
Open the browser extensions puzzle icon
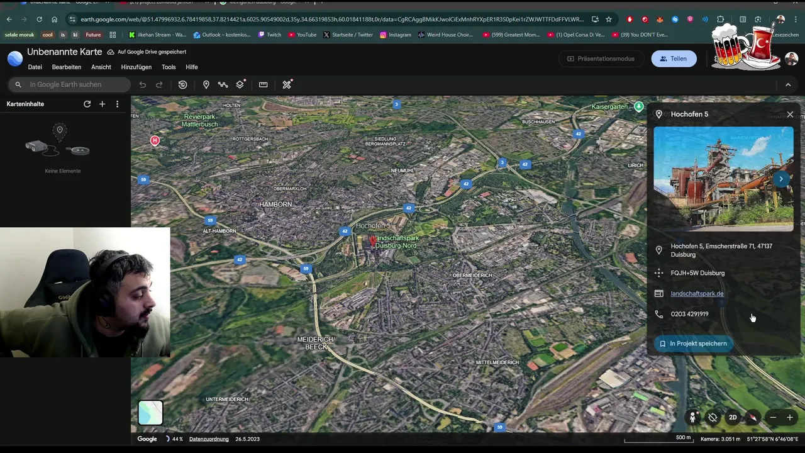click(721, 20)
